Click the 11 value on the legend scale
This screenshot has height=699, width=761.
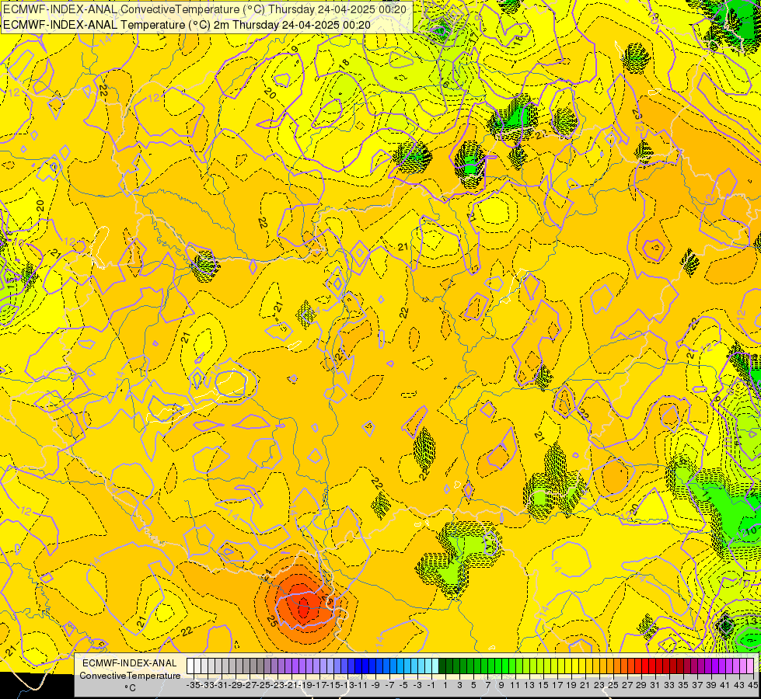point(515,685)
